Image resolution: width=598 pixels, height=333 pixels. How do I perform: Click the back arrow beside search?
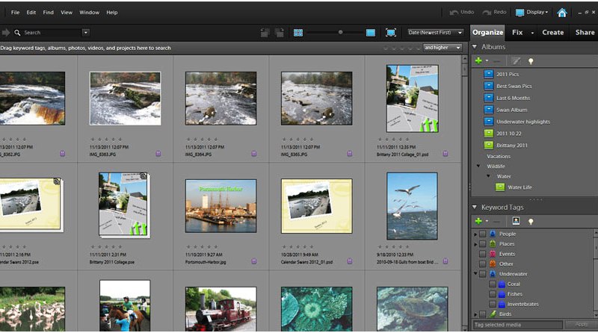tap(6, 33)
